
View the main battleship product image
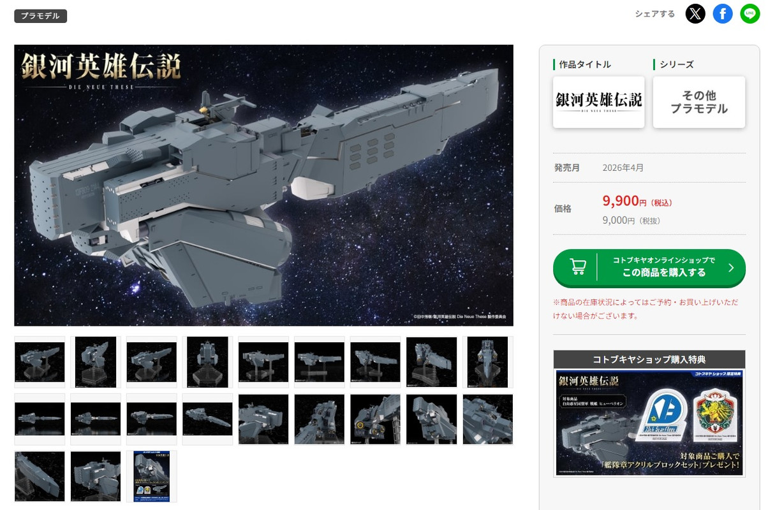(263, 185)
